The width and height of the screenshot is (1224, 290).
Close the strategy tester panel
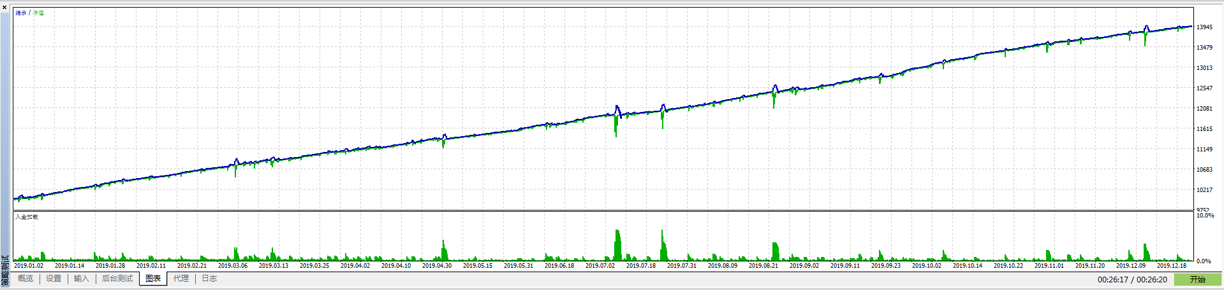coord(4,7)
